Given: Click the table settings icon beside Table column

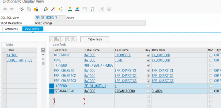Looking at the screenshot, I should (43, 50).
